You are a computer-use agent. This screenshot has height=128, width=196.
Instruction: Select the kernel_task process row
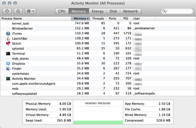click(98, 23)
